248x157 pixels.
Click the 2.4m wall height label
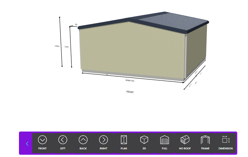pos(66,47)
